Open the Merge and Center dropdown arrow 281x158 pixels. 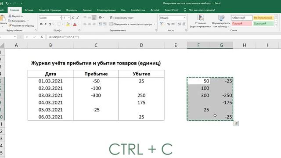[x=155, y=24]
